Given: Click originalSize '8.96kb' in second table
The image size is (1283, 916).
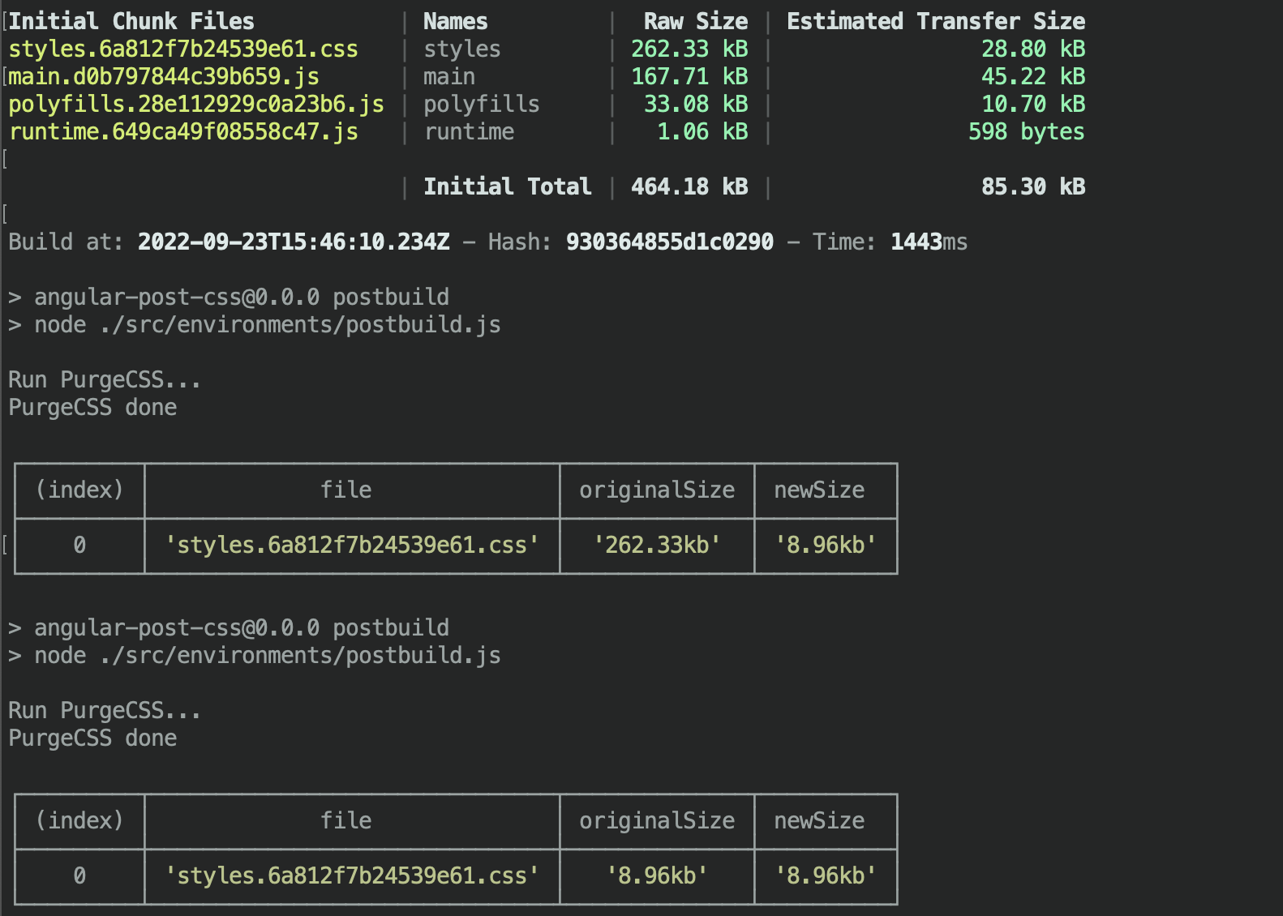Looking at the screenshot, I should (x=657, y=876).
